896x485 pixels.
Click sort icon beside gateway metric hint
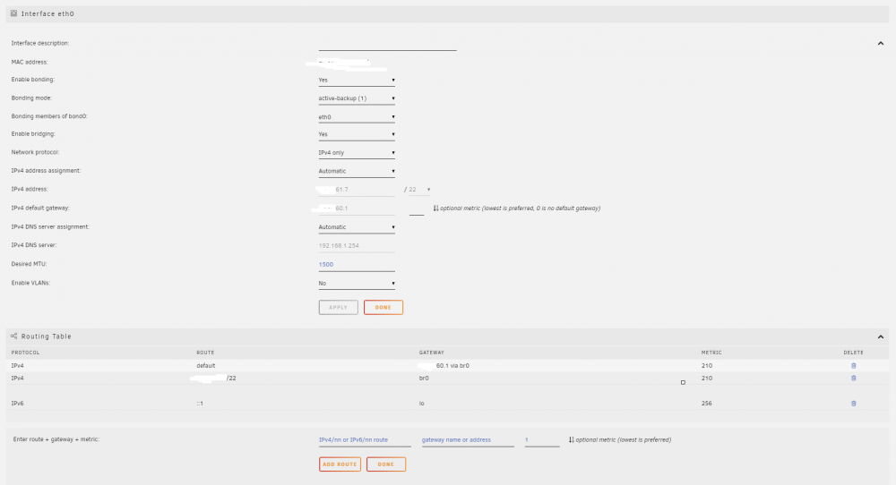[435, 208]
